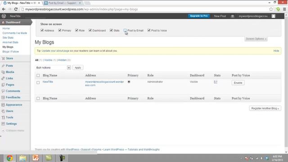The height and width of the screenshot is (162, 288).
Task: Uncheck the Stats column checkbox
Action: point(111,31)
